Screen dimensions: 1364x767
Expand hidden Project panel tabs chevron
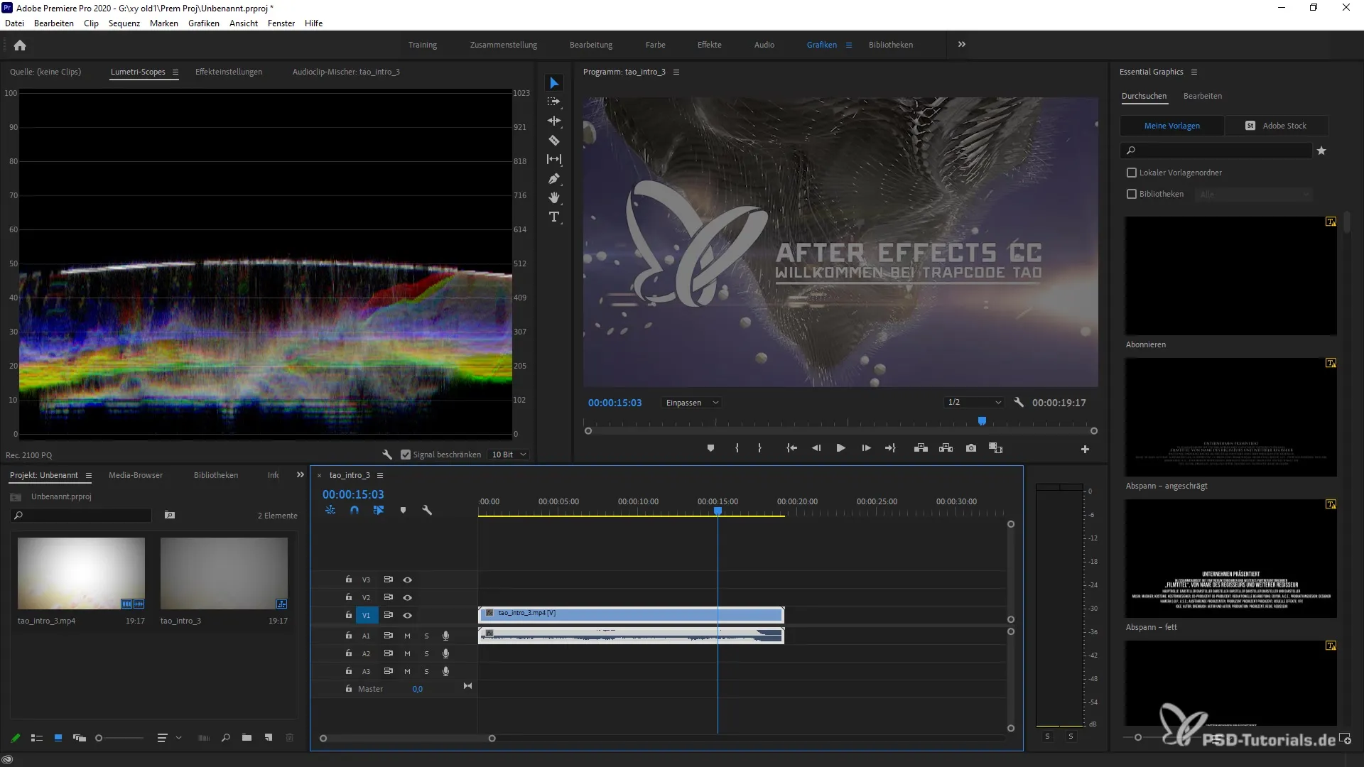point(301,474)
